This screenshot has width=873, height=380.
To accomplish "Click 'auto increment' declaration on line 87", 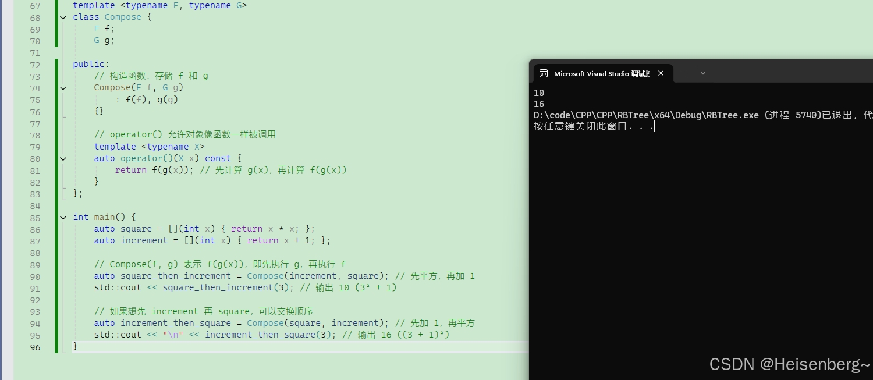I will (131, 240).
